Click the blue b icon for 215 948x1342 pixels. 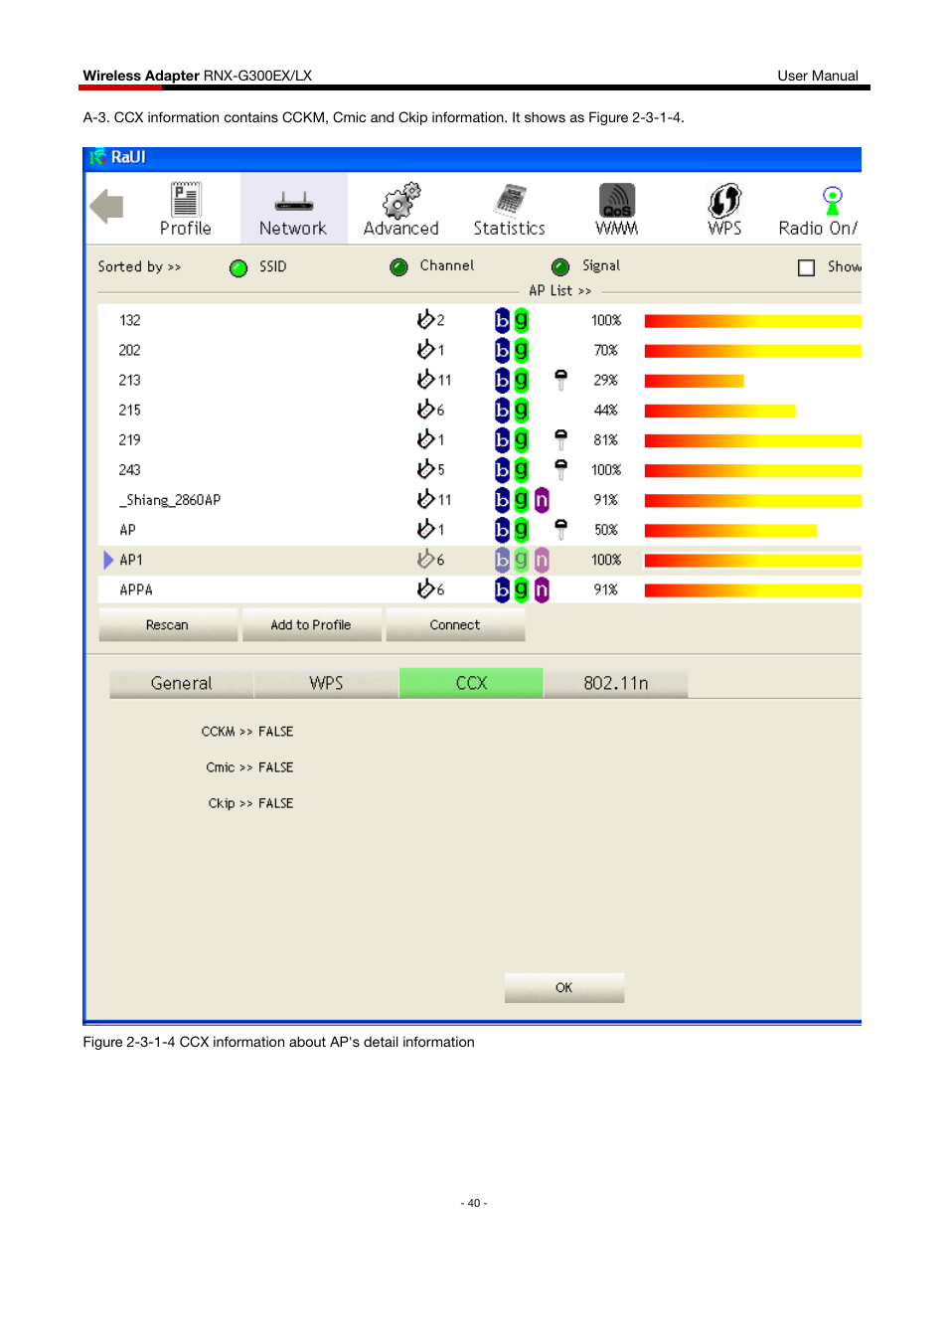[503, 410]
